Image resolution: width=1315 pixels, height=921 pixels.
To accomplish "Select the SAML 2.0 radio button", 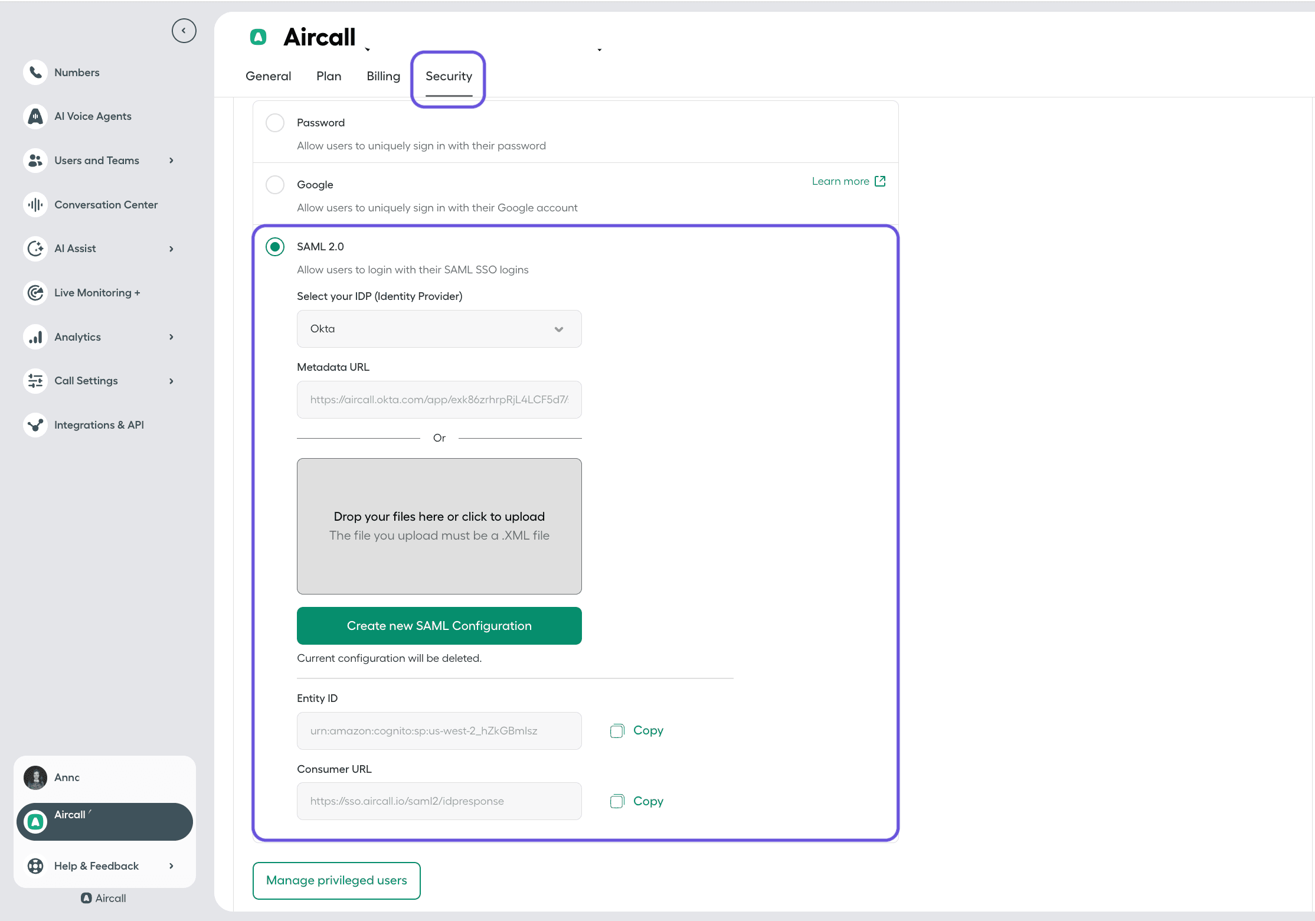I will pyautogui.click(x=275, y=247).
